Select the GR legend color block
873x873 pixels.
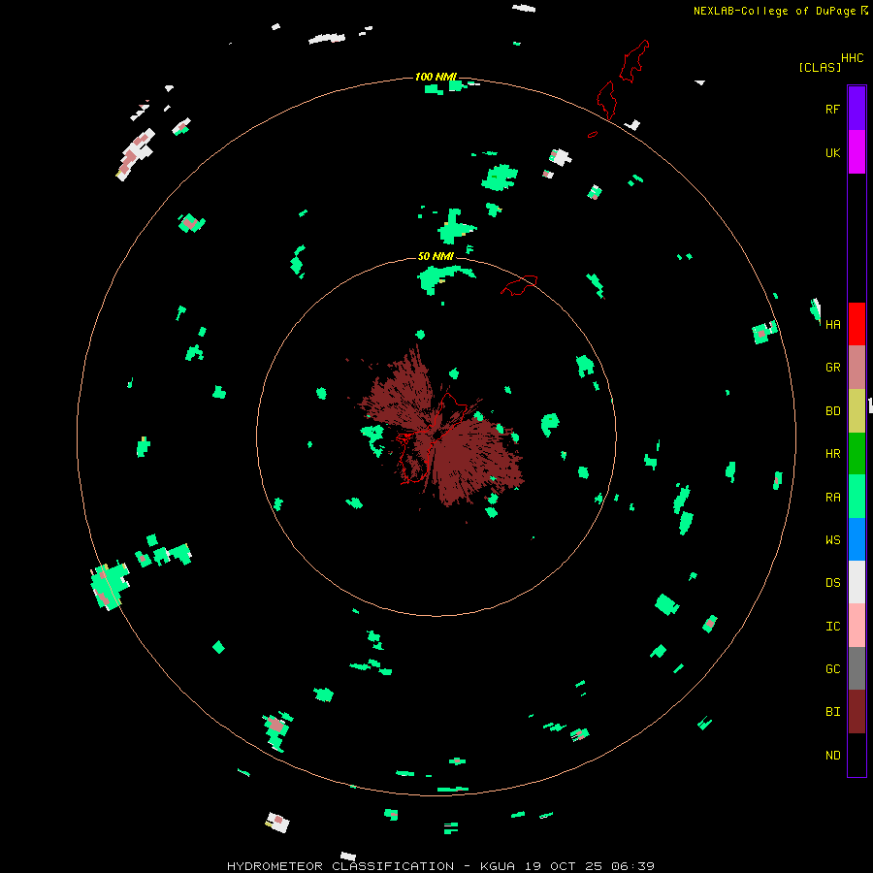(857, 368)
